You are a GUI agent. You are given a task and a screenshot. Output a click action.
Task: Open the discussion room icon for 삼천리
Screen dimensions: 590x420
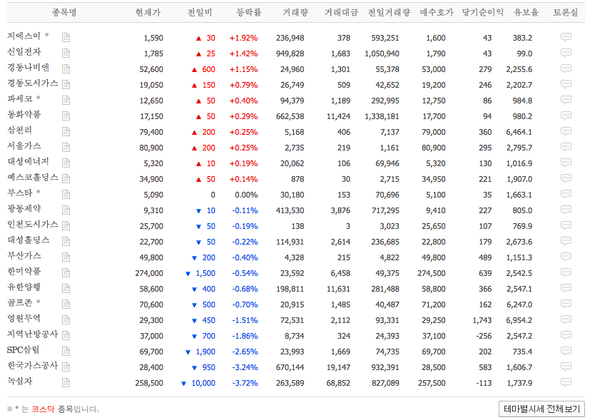(x=566, y=131)
